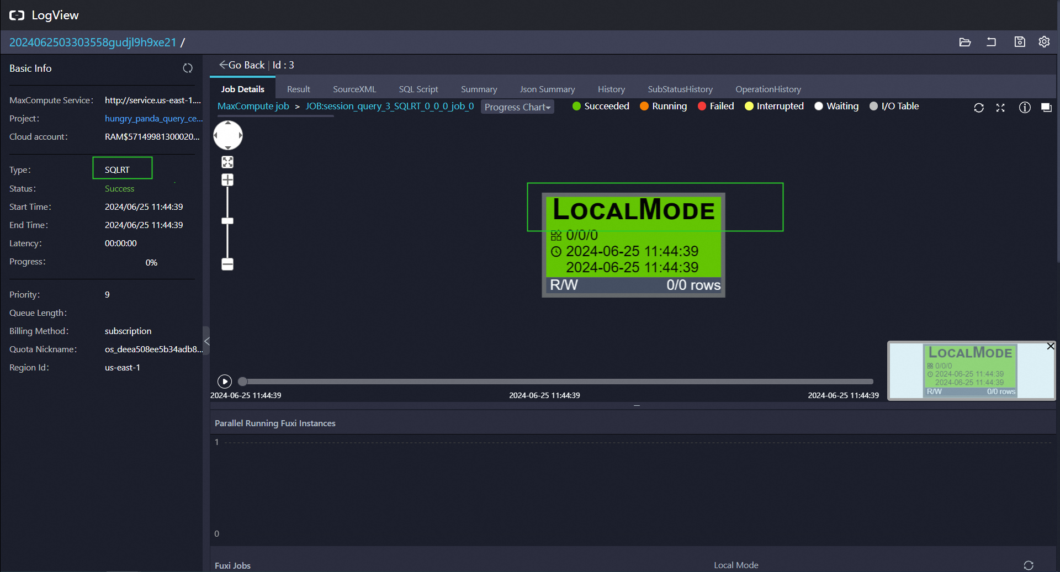Click the instance ID link in the header
Screen dimensions: 1060x572
point(93,43)
